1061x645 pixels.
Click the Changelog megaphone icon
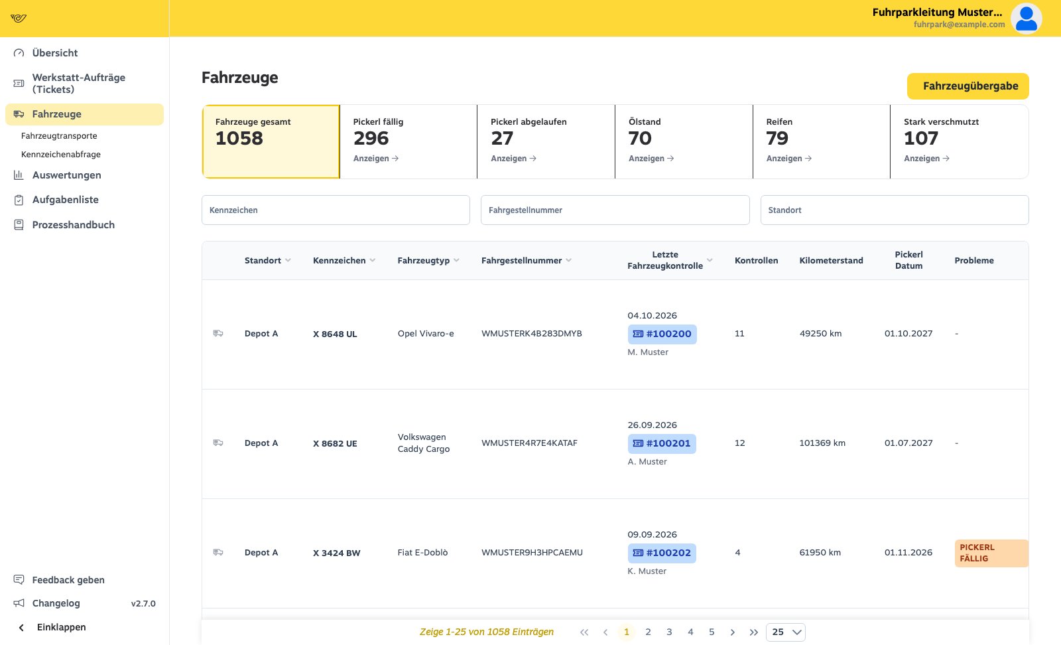tap(19, 603)
